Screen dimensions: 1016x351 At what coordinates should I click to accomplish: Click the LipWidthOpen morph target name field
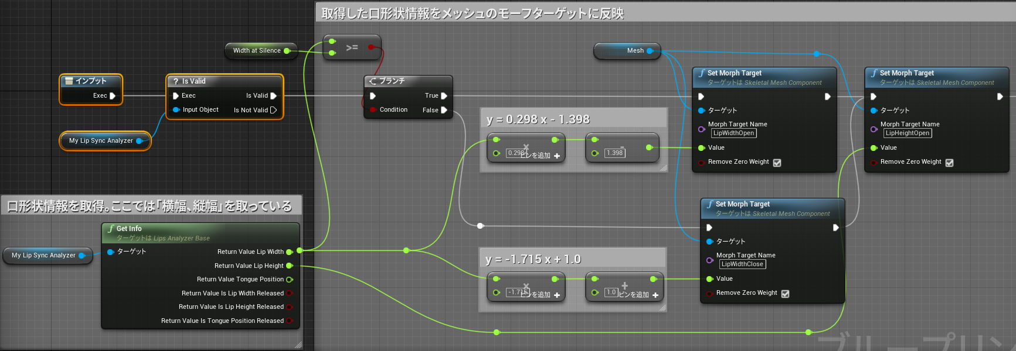tap(733, 133)
